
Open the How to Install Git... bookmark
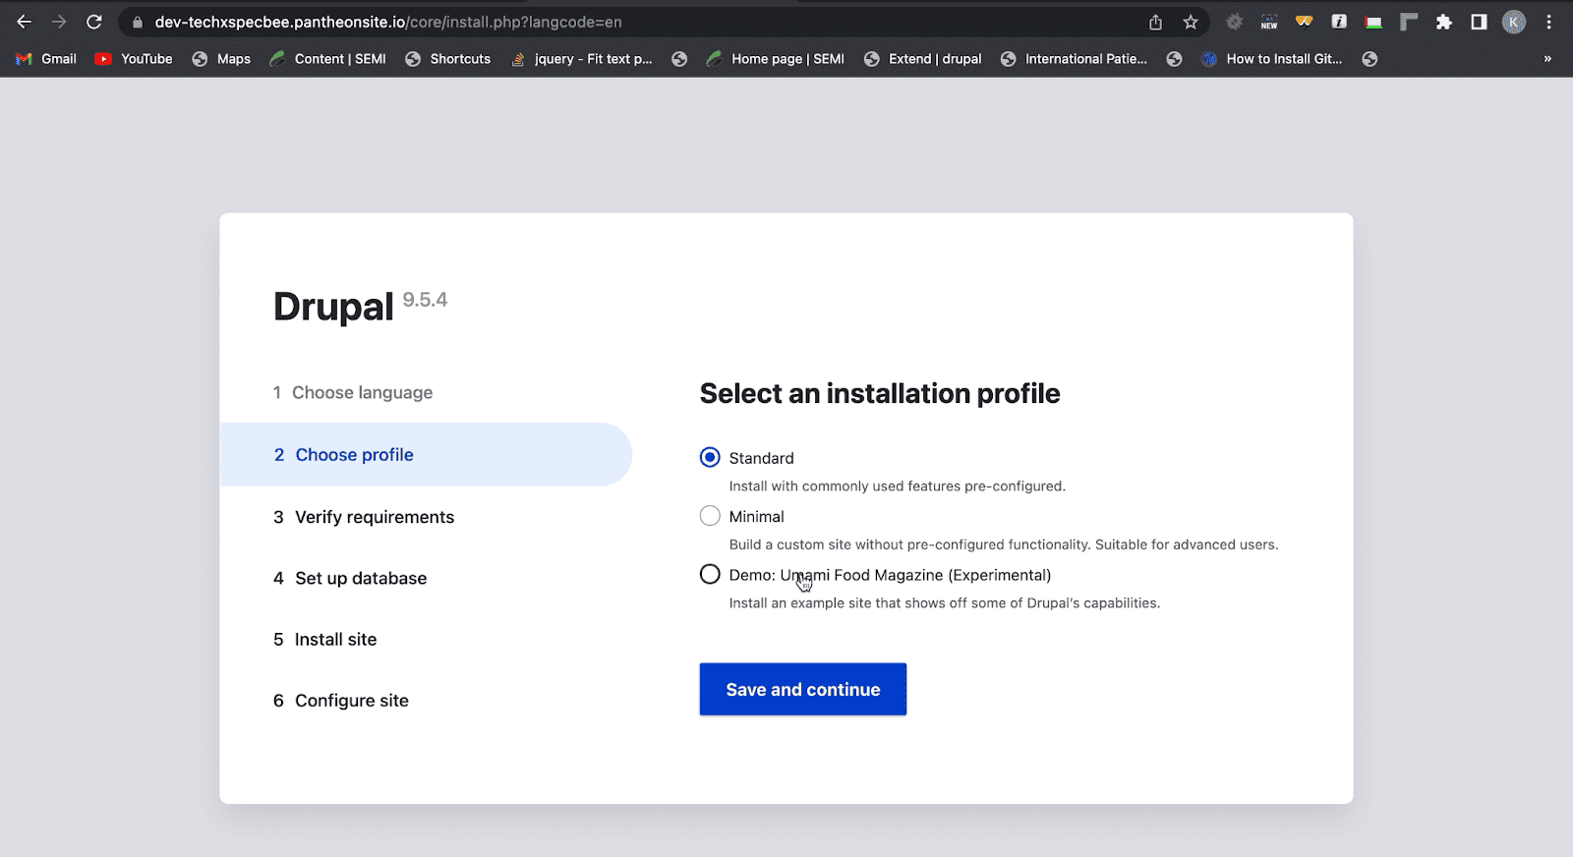(x=1272, y=59)
